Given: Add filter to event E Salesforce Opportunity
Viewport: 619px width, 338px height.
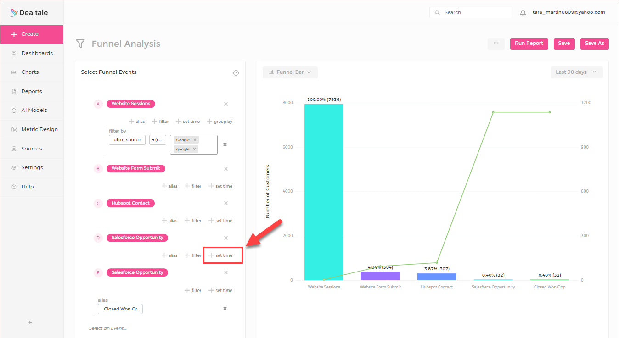Looking at the screenshot, I should point(193,290).
